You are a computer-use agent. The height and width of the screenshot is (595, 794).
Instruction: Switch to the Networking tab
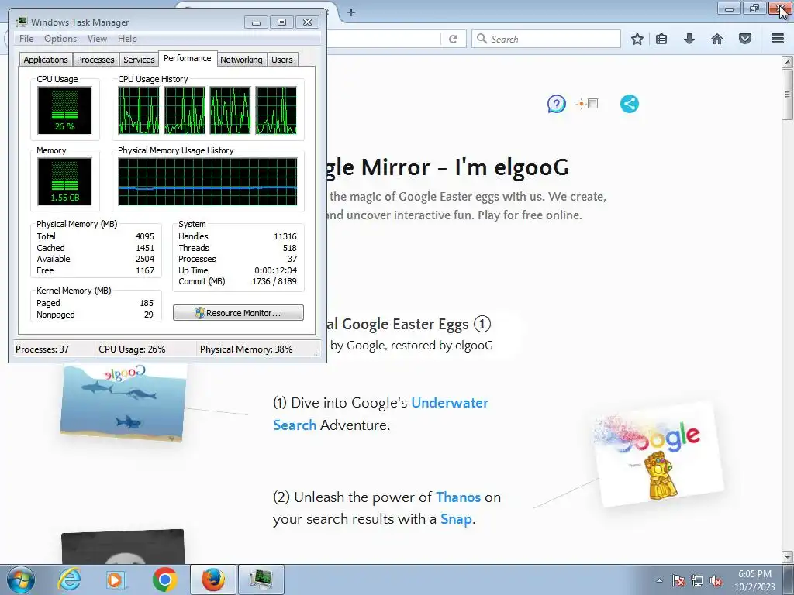pos(241,60)
